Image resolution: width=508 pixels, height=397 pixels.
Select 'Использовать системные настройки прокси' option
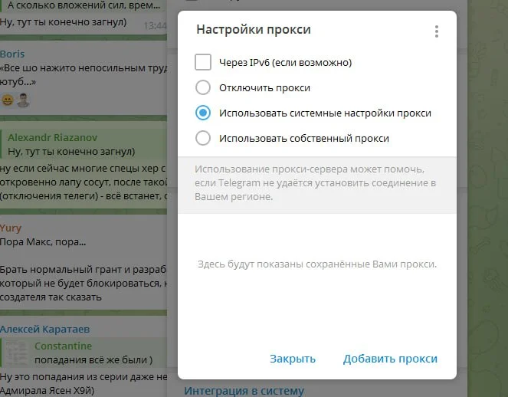pos(203,113)
